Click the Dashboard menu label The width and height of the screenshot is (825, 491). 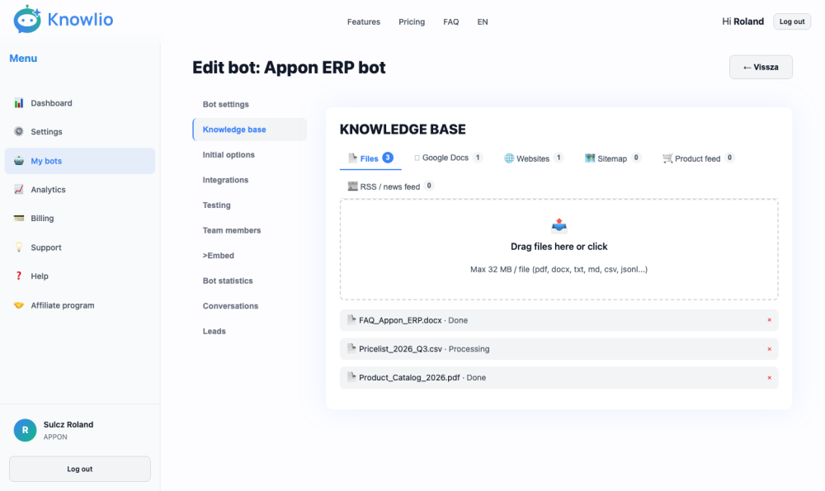[51, 103]
